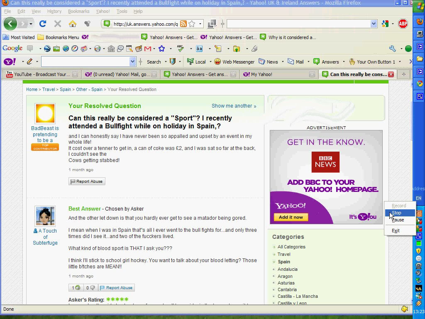This screenshot has height=319, width=425.
Task: Launch Firefox from the quick launch bar
Action: pos(420,21)
